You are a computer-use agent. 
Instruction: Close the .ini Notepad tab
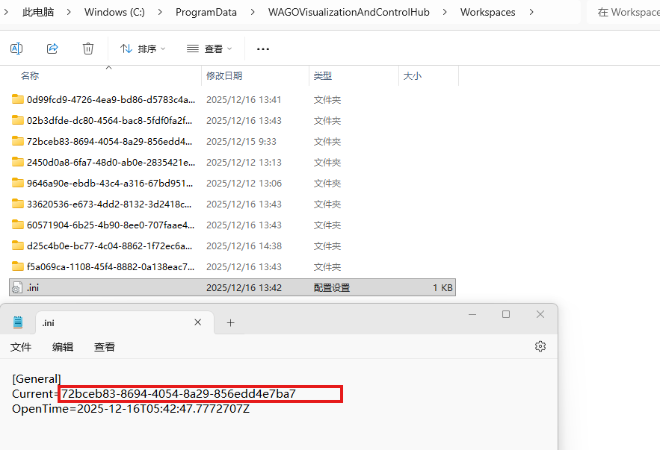point(198,322)
